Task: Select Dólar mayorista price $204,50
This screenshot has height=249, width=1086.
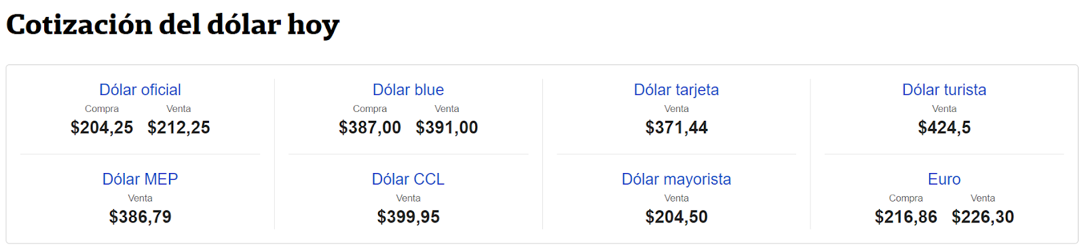Action: 676,217
